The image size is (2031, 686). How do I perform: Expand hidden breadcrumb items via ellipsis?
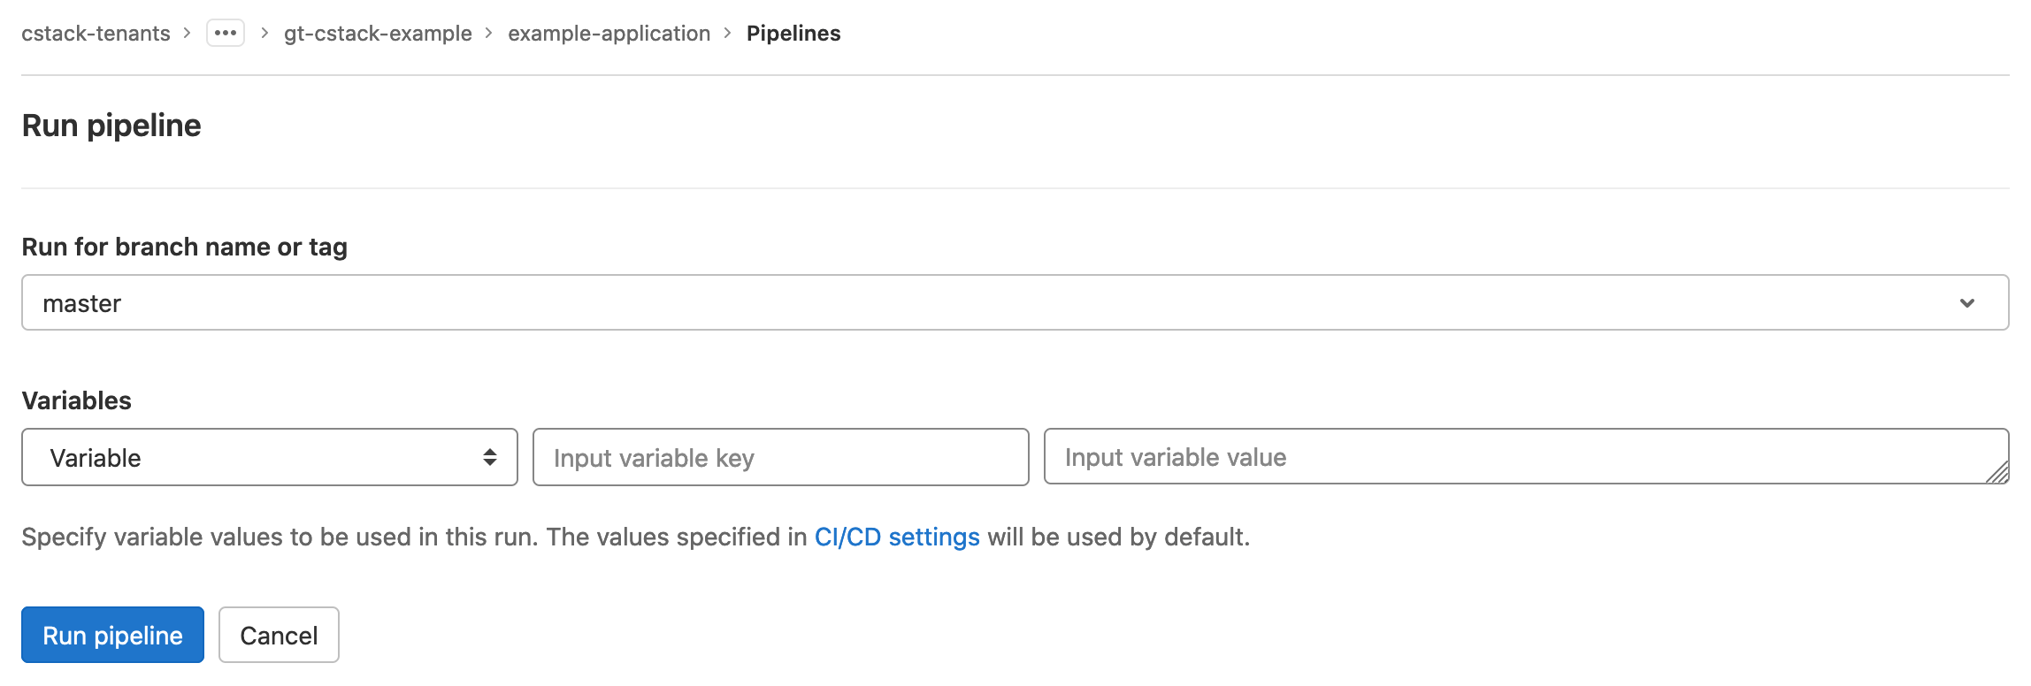click(x=226, y=33)
